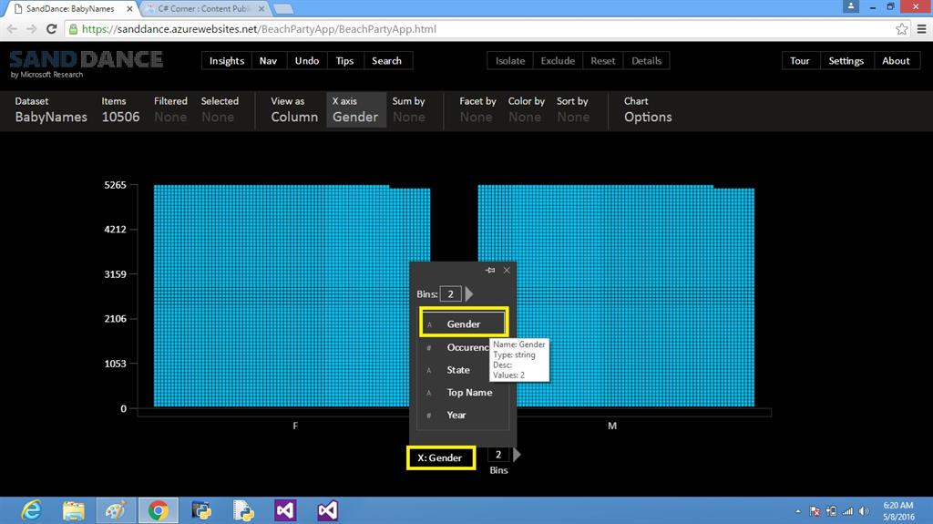Click the address bar URL
The height and width of the screenshot is (524, 933).
click(x=259, y=29)
